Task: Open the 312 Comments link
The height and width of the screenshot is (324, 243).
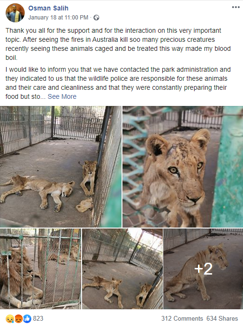Action: pos(182,318)
